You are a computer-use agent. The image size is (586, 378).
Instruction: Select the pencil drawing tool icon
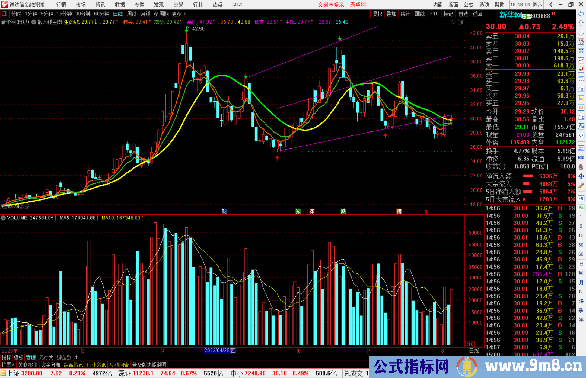pos(581,186)
